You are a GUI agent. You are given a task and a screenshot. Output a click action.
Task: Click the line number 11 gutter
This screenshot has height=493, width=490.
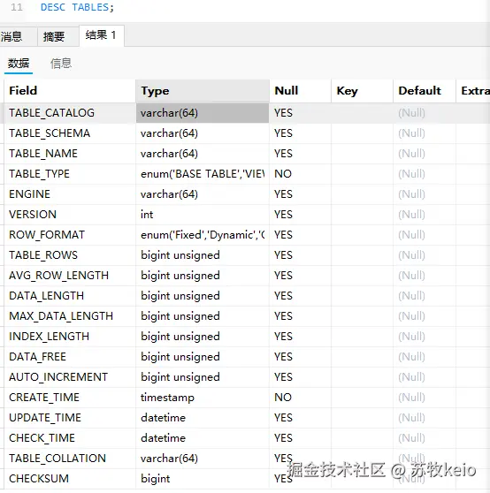tap(17, 7)
